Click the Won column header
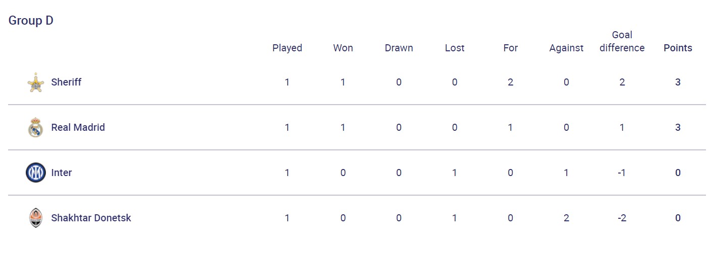The height and width of the screenshot is (254, 709). click(x=343, y=48)
